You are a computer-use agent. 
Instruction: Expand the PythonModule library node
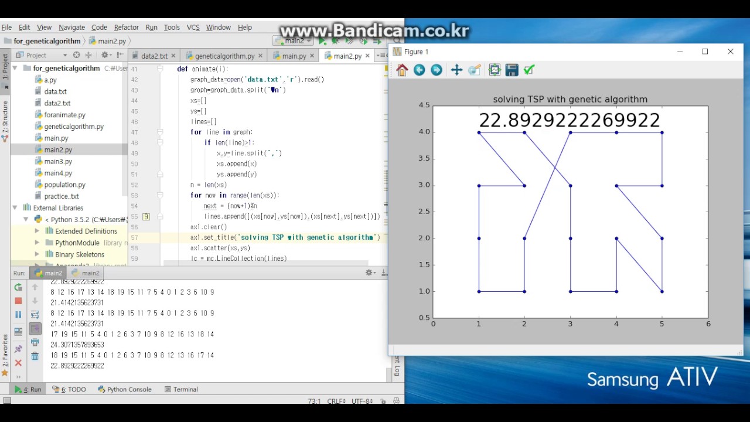pyautogui.click(x=37, y=243)
